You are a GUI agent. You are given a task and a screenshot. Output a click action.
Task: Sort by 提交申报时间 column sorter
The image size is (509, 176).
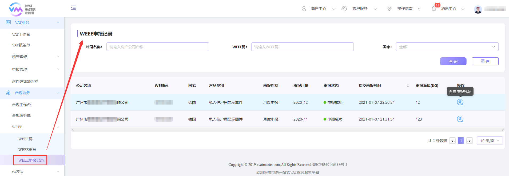coord(408,86)
